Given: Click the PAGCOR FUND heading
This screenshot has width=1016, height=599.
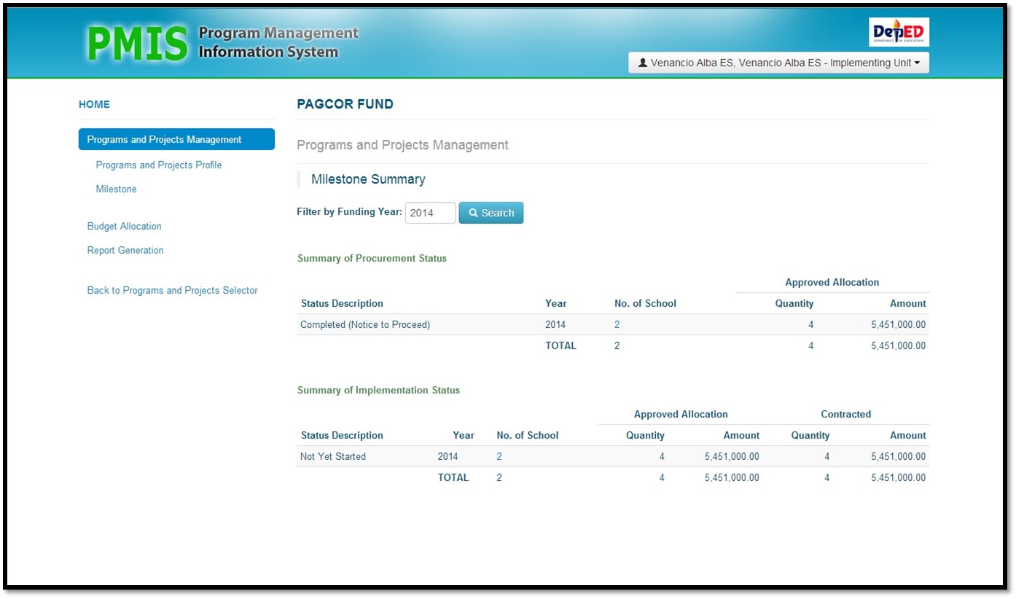Looking at the screenshot, I should (x=345, y=104).
